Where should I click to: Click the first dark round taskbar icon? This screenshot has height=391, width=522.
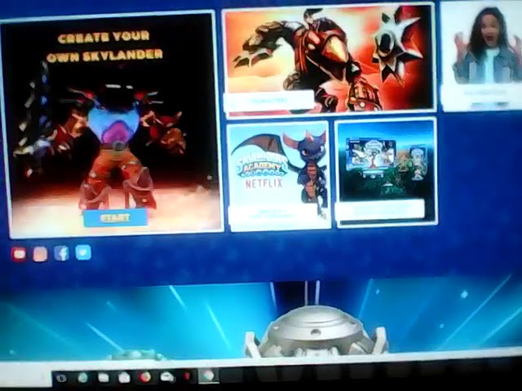[61, 378]
